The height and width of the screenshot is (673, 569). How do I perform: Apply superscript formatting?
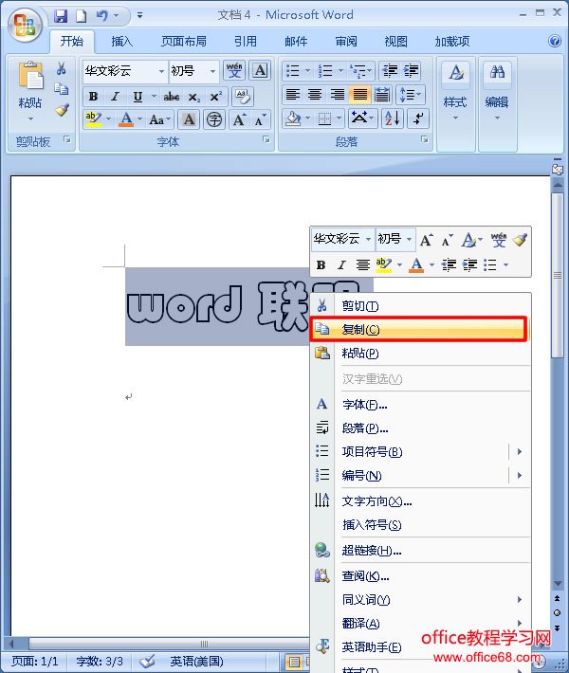coord(215,97)
